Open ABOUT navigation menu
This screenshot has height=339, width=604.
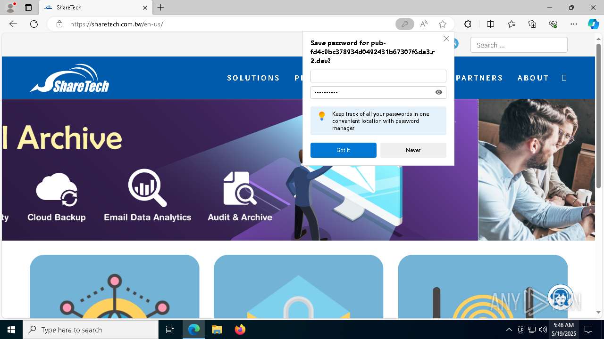point(533,78)
